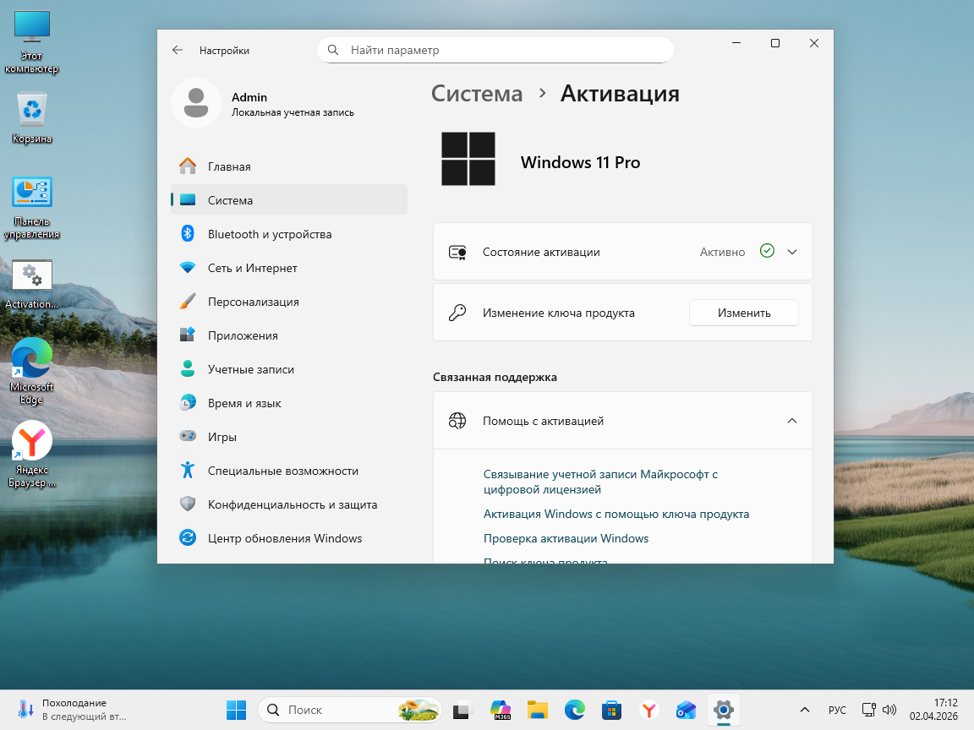Show hidden system tray icons
The image size is (974, 730).
(x=804, y=710)
